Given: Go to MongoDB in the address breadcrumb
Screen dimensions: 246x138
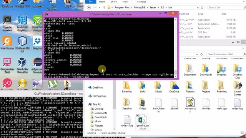Looking at the screenshot, I should click(x=139, y=7).
